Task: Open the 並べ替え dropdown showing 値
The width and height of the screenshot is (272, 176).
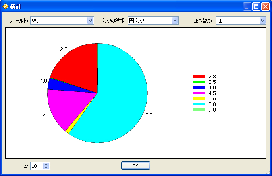Action: click(241, 21)
